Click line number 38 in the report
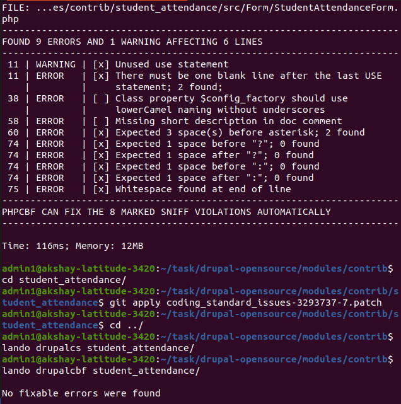This screenshot has width=401, height=404. coord(13,98)
